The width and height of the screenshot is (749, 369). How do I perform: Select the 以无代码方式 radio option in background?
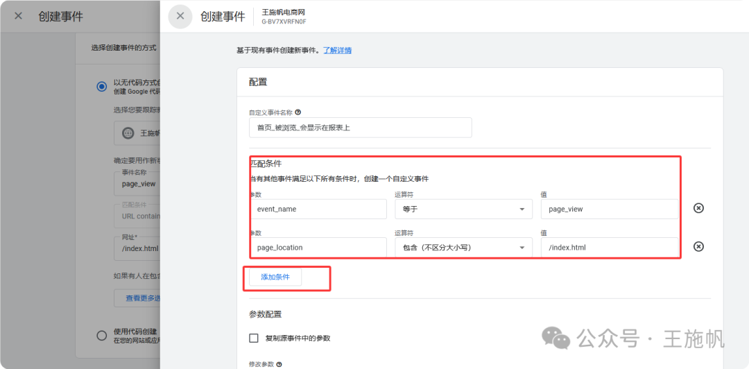point(101,87)
